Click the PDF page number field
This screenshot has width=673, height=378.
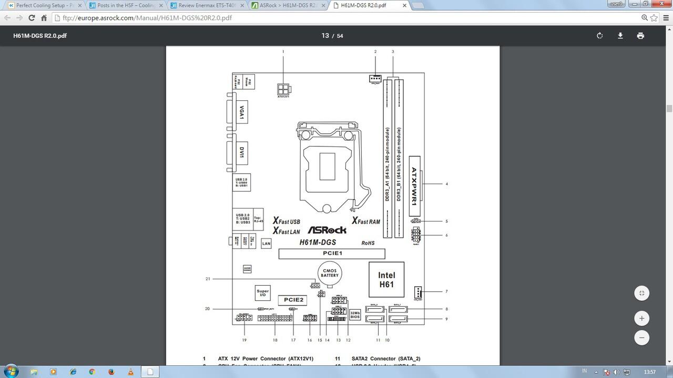[x=325, y=36]
